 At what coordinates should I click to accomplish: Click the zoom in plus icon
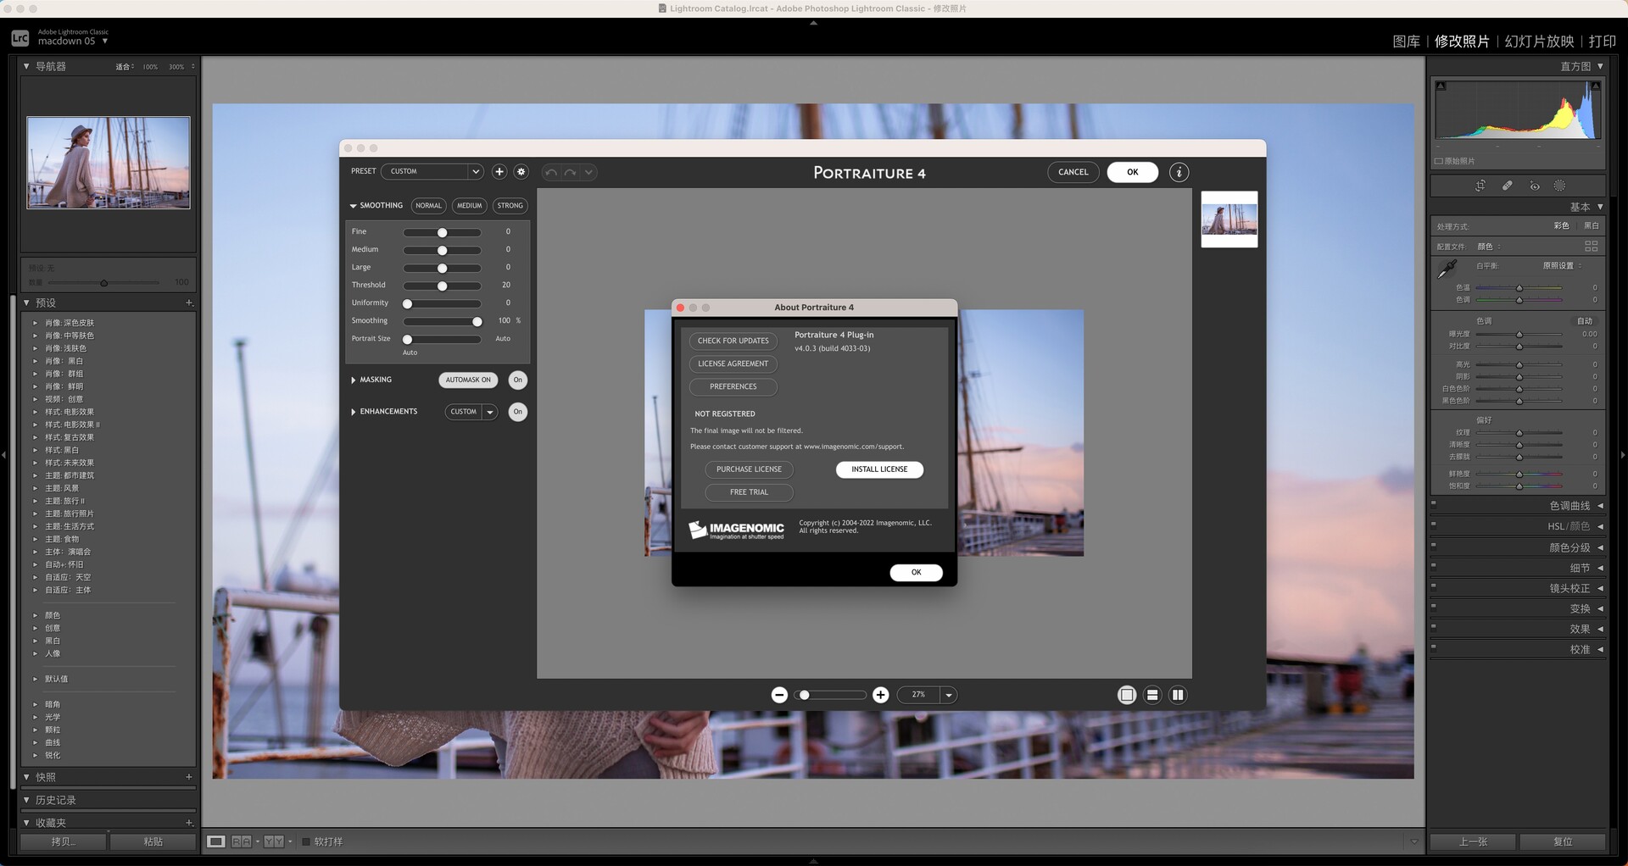click(881, 695)
